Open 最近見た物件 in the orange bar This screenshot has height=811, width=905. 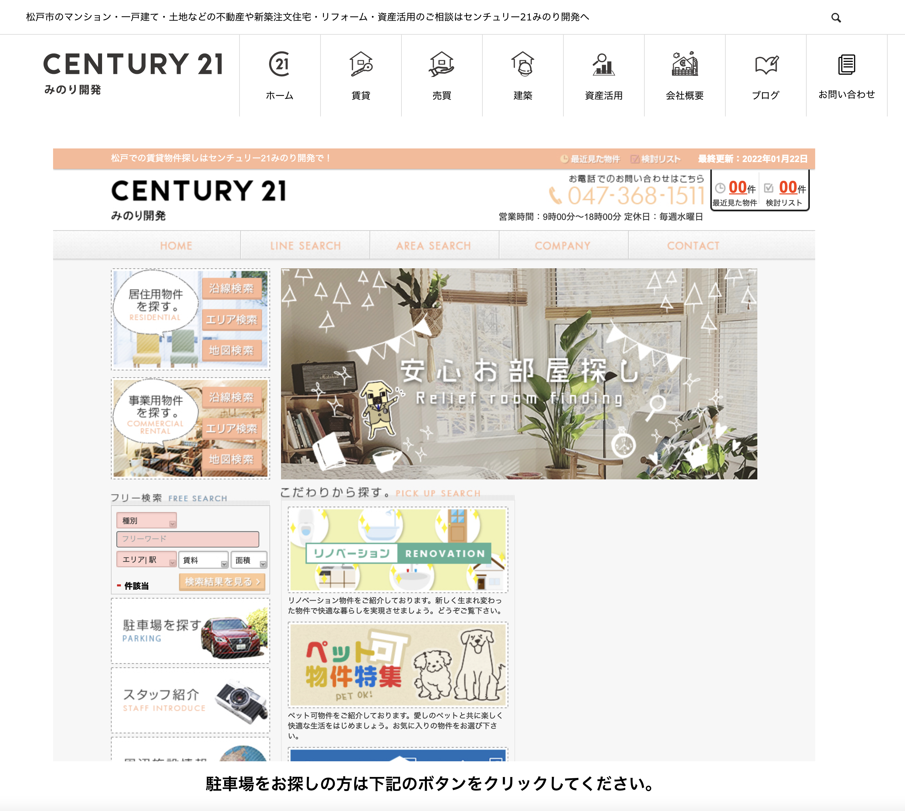(590, 159)
